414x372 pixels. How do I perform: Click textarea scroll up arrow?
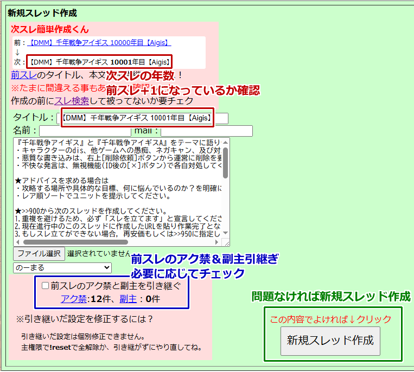point(225,142)
